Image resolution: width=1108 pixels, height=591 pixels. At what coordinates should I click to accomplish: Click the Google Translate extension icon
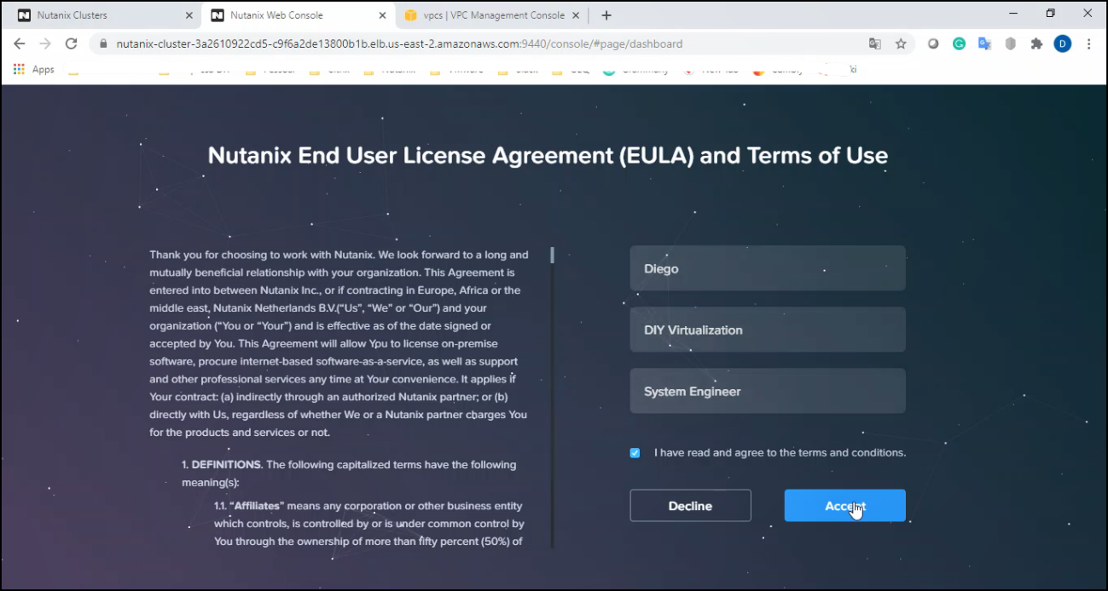pos(984,43)
